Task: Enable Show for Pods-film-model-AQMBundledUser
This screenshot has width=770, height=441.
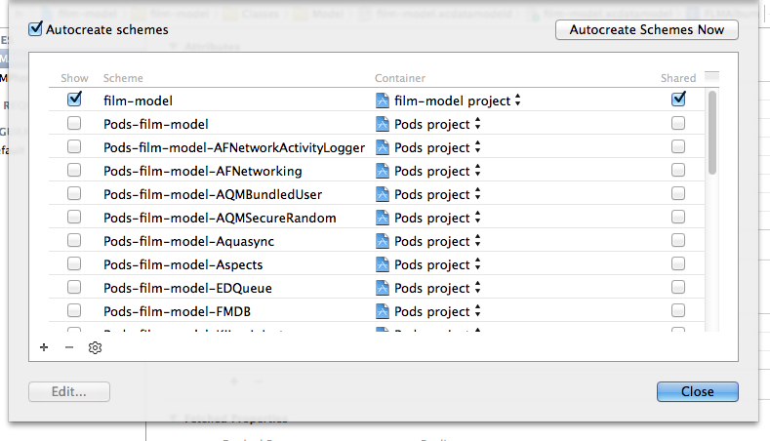Action: [x=74, y=193]
